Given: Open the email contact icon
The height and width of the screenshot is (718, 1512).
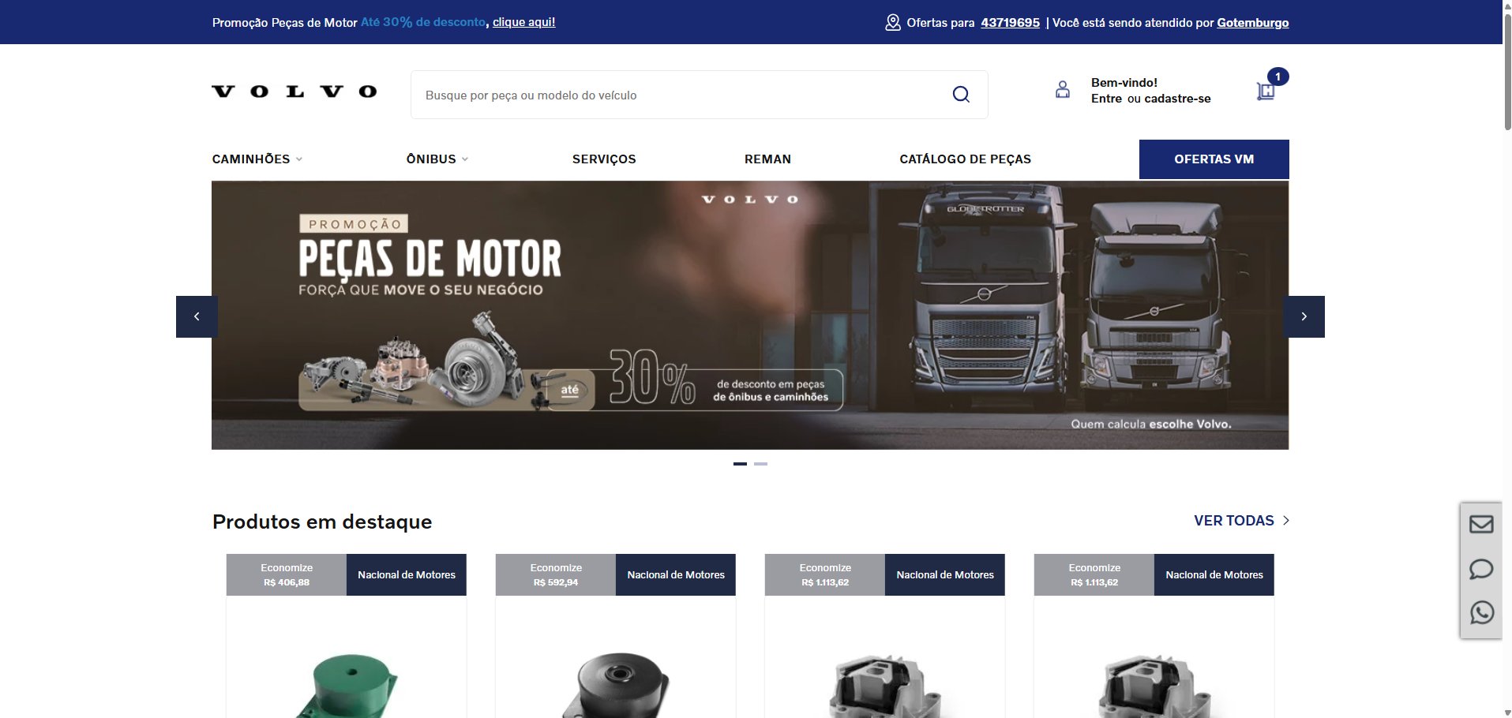Looking at the screenshot, I should point(1481,524).
